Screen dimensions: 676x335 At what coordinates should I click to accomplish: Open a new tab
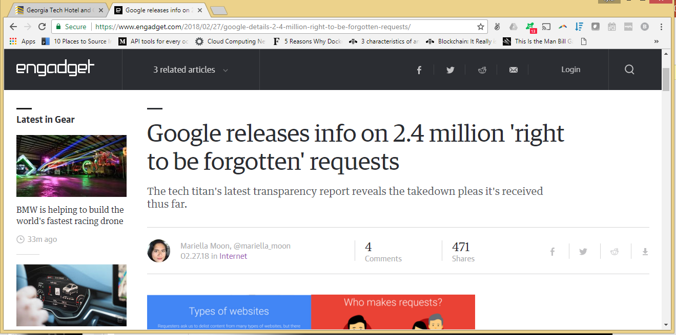pos(219,11)
